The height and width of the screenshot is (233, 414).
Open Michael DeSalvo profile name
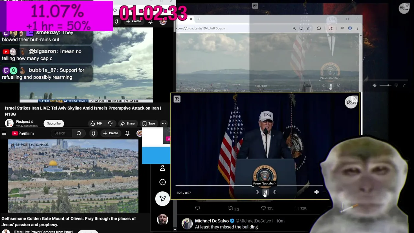212,221
